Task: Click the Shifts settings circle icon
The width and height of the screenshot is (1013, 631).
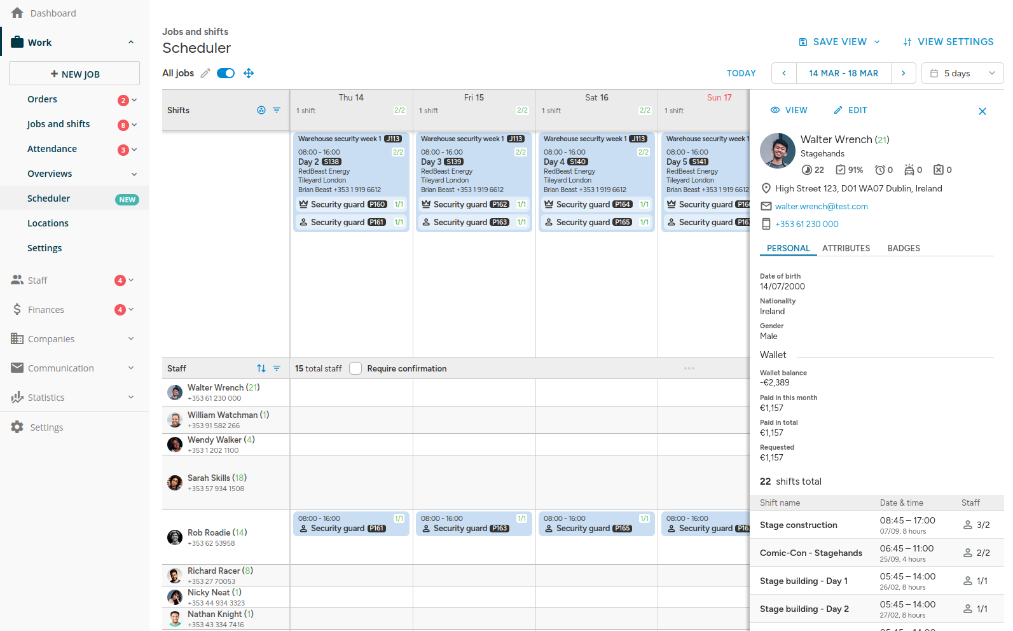Action: pos(261,110)
